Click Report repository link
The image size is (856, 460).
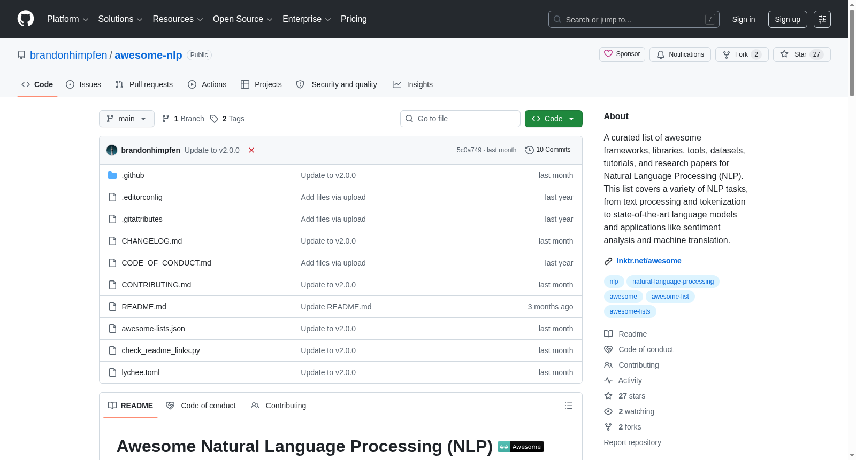(632, 442)
